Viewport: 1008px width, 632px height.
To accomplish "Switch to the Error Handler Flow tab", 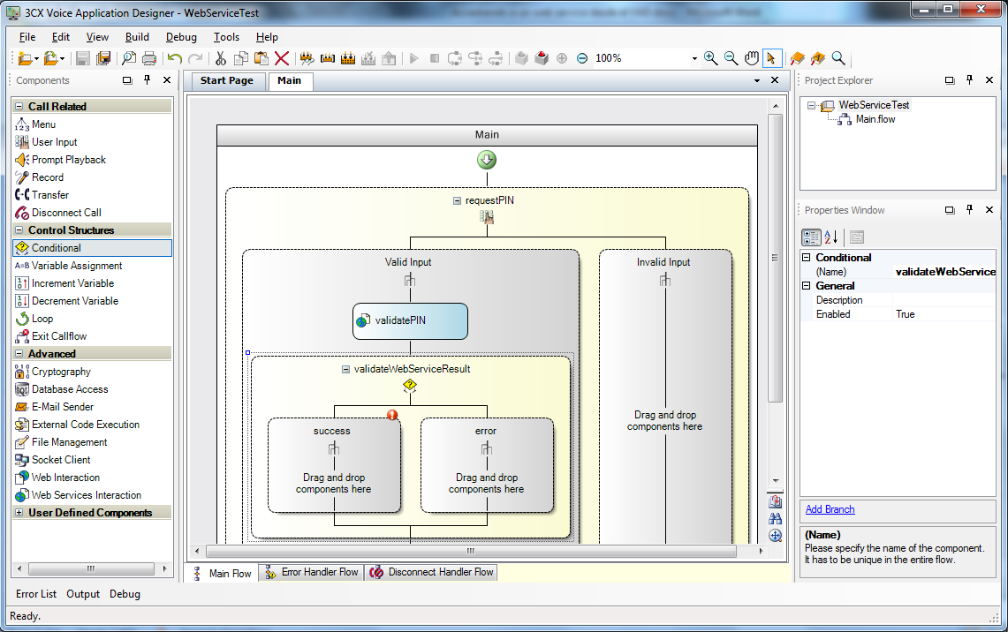I will [x=312, y=572].
